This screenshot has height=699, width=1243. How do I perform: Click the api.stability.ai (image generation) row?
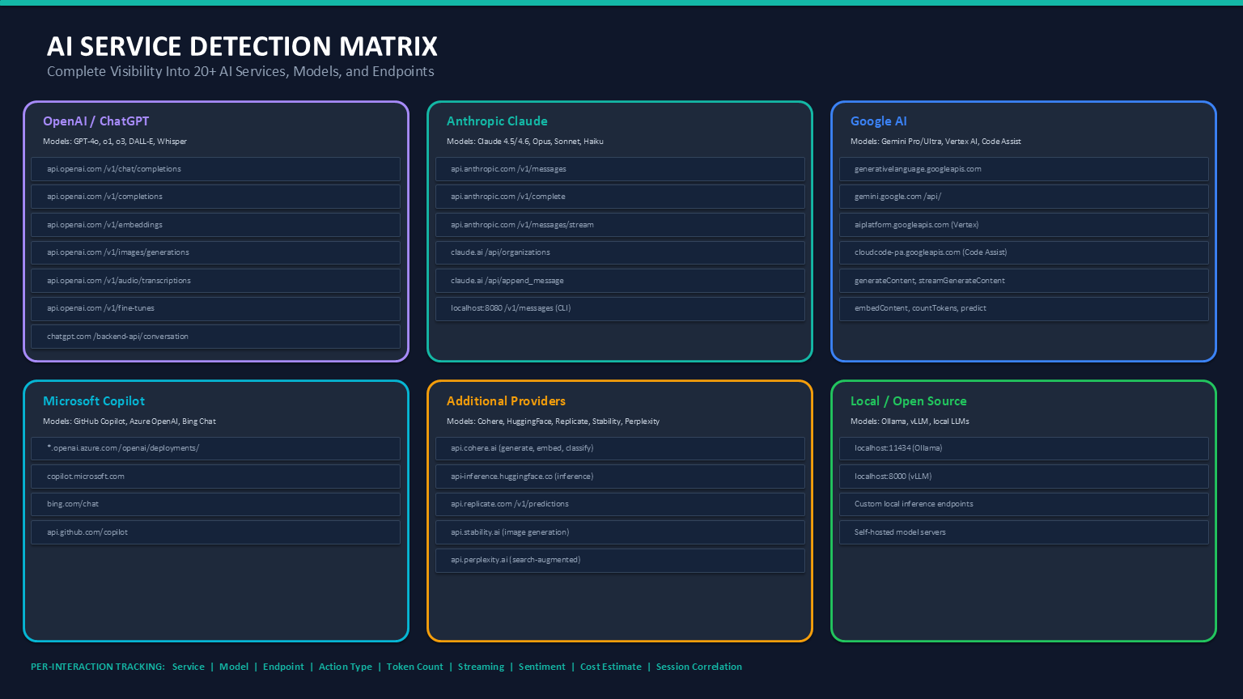619,532
